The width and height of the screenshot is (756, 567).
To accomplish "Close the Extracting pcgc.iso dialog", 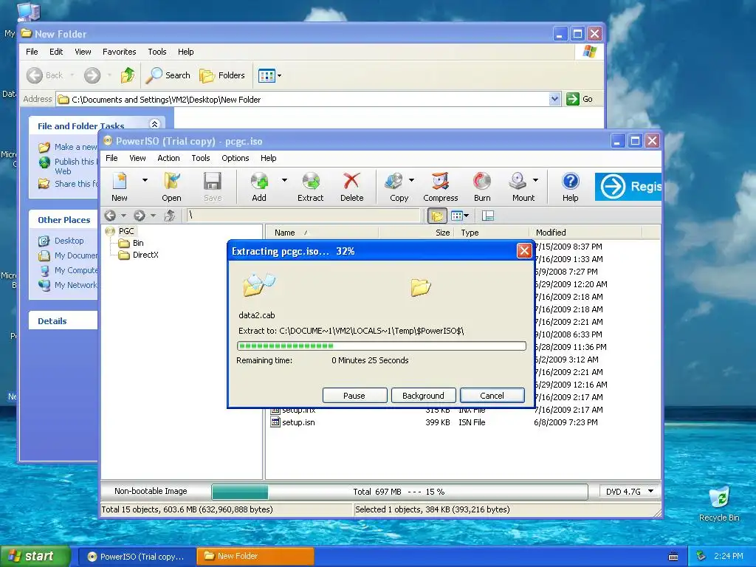I will pyautogui.click(x=524, y=251).
